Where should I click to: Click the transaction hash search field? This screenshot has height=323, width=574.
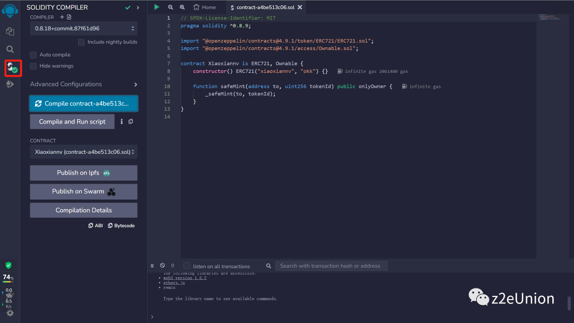pyautogui.click(x=331, y=266)
